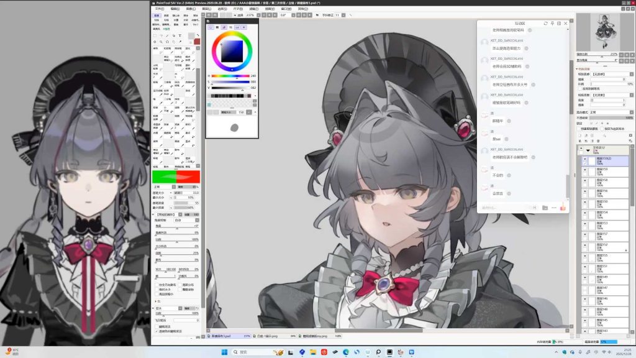636x358 pixels.
Task: Open the Window menu
Action: [286, 9]
